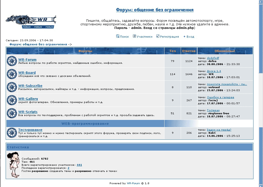Open the page title link Форум: общение без ограничения
The height and width of the screenshot is (187, 263).
coord(155,10)
